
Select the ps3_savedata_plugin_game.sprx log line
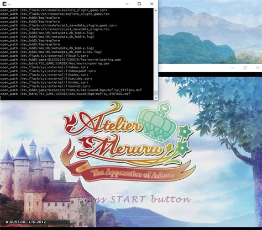(x=59, y=25)
